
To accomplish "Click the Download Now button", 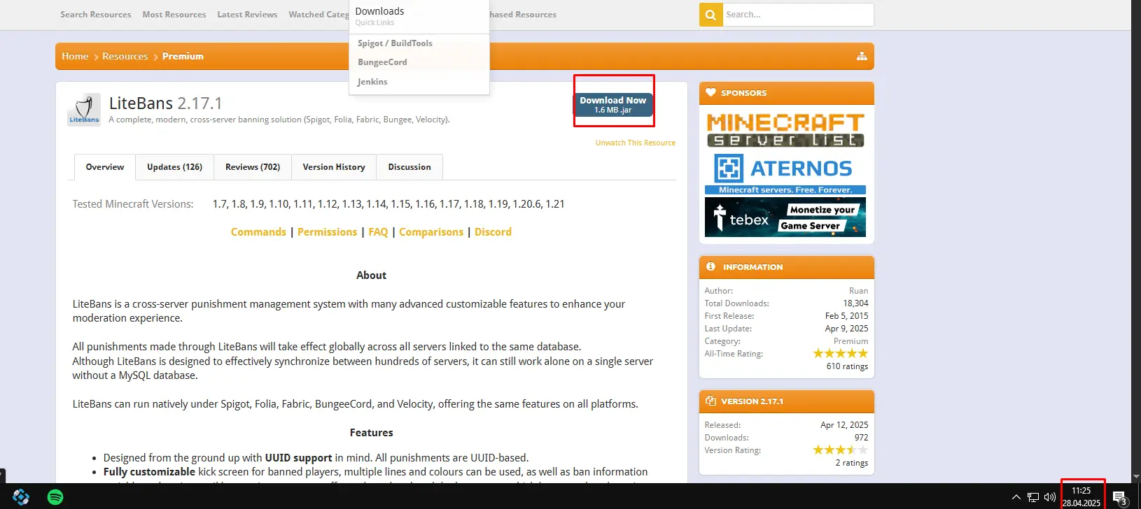I will [x=613, y=105].
